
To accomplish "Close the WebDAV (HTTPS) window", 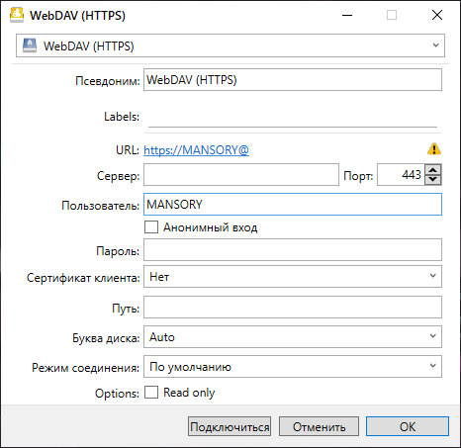I will 437,15.
